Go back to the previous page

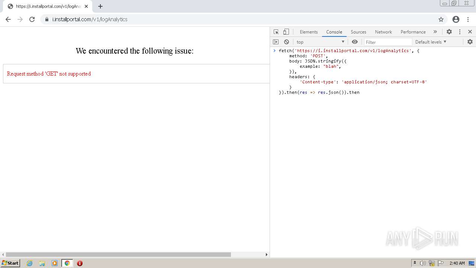pyautogui.click(x=8, y=19)
